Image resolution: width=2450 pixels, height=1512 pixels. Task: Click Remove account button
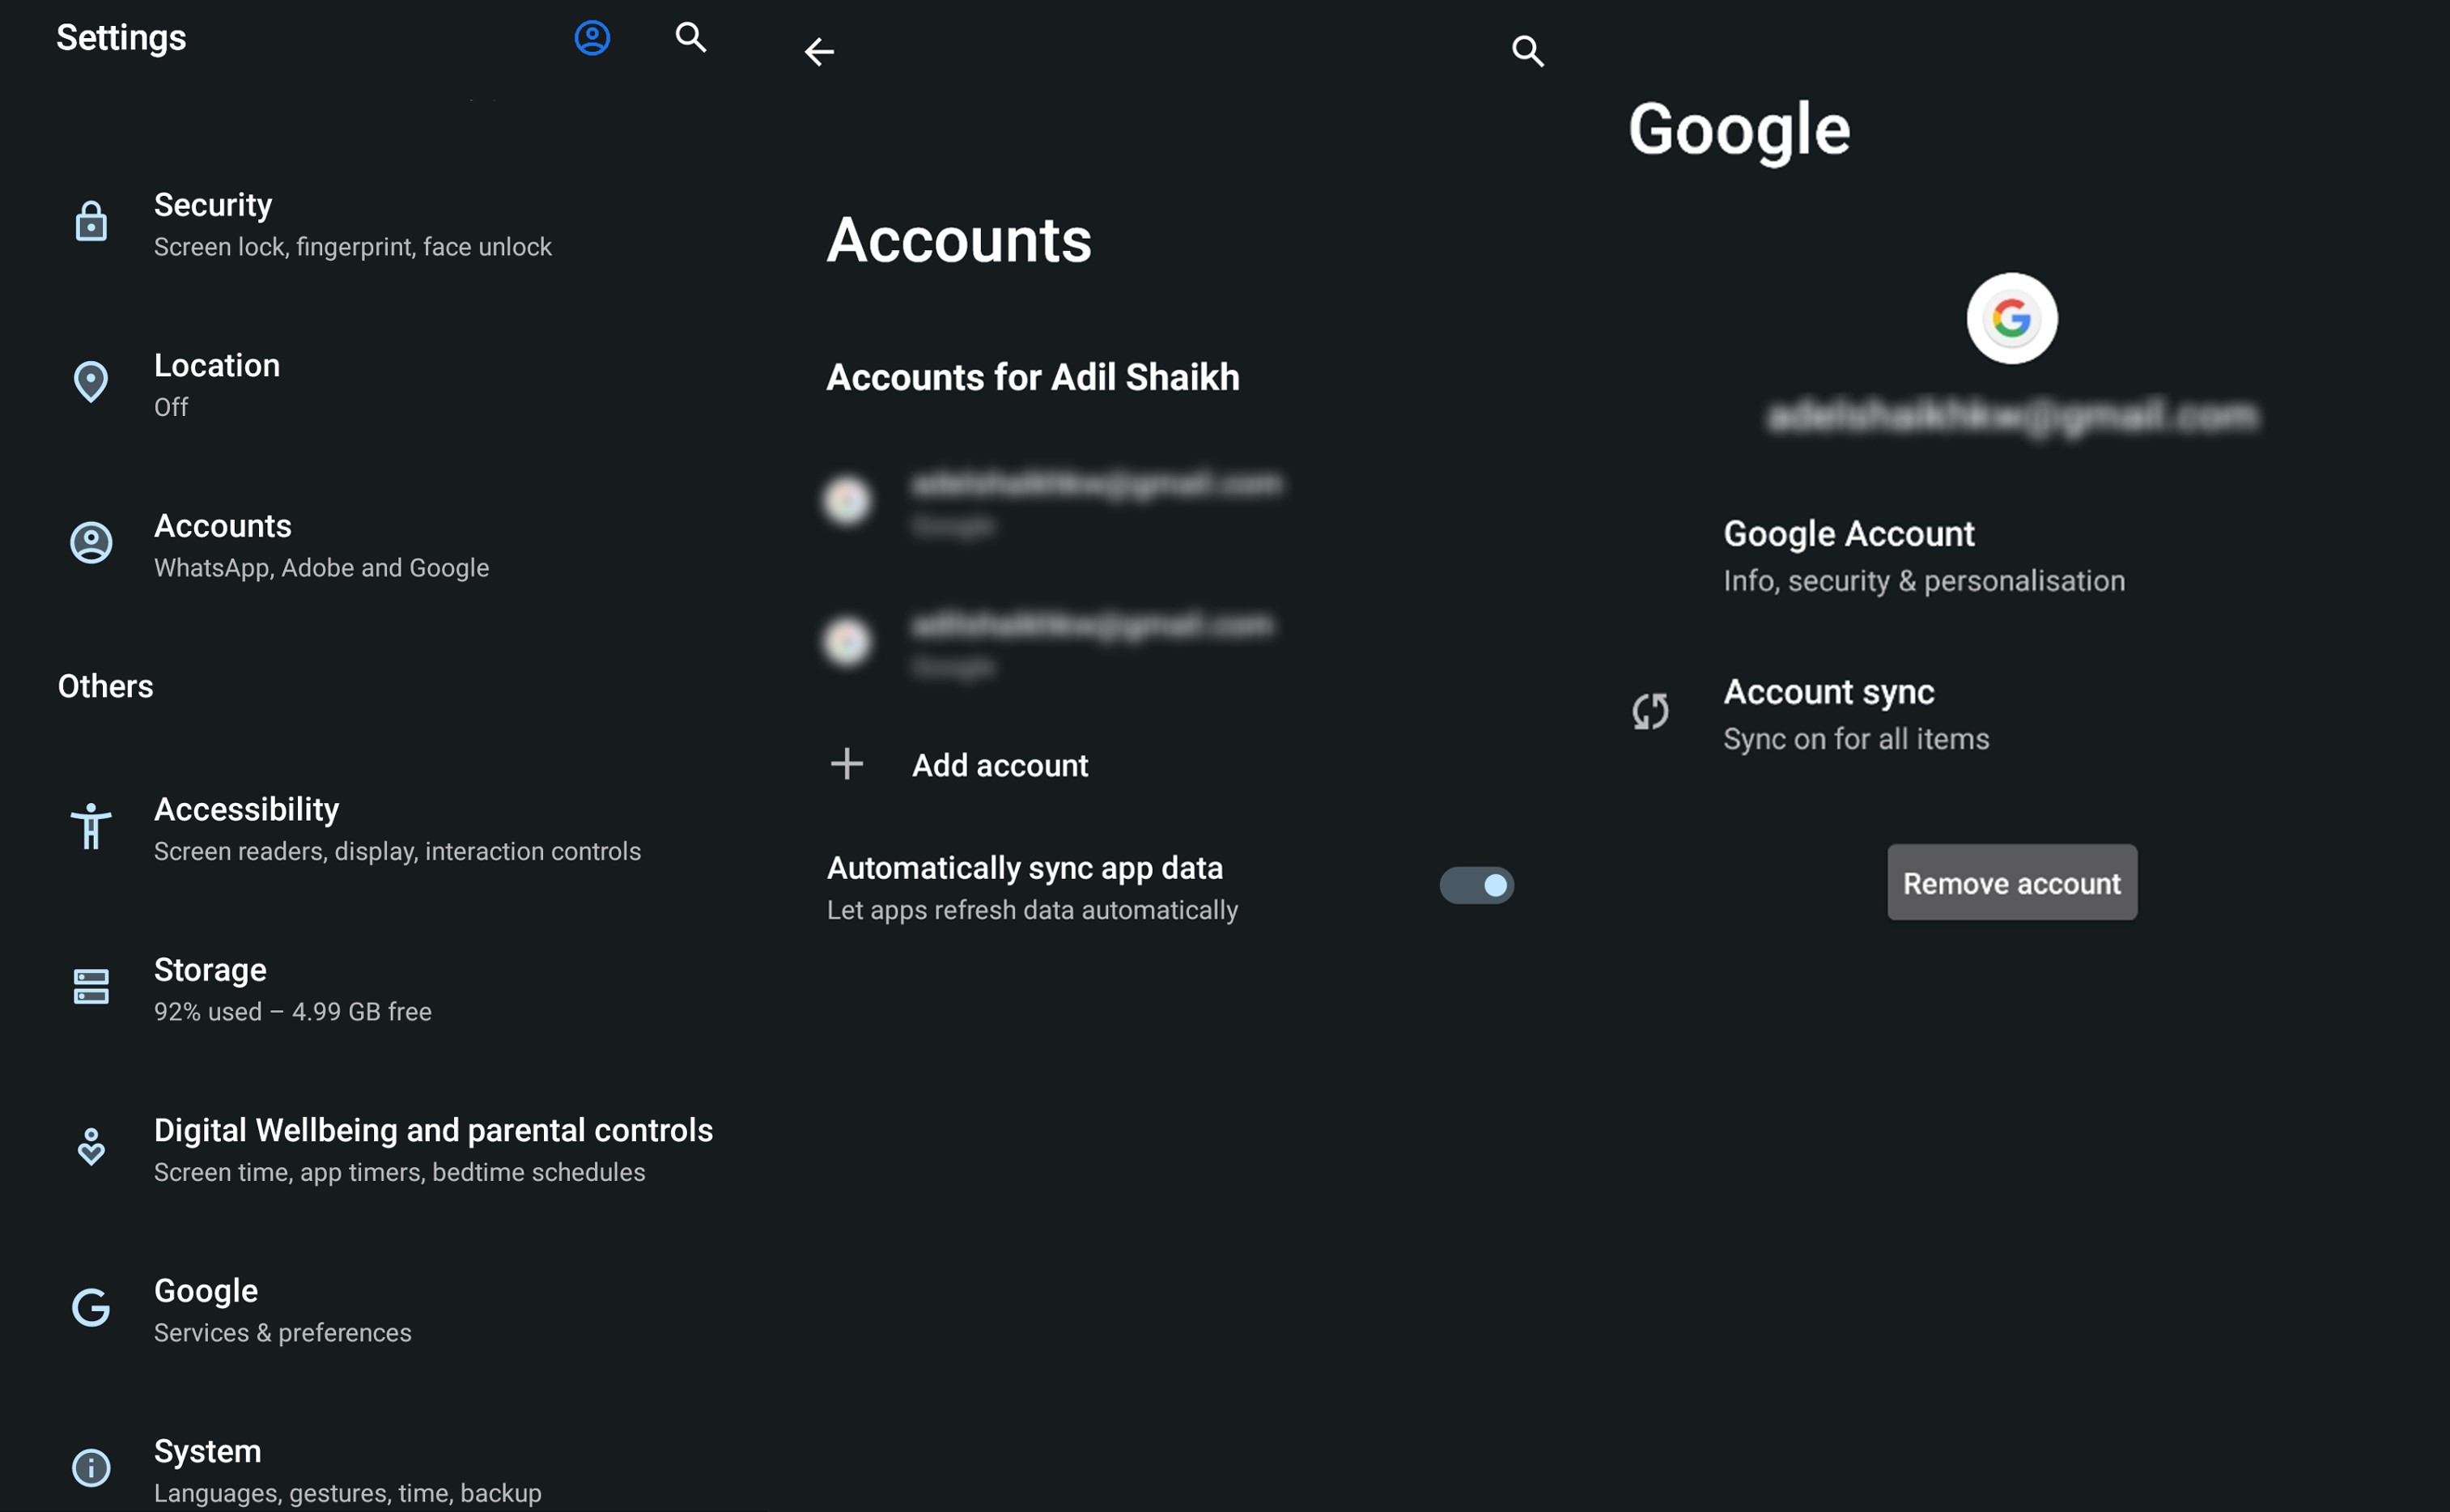(x=2012, y=883)
